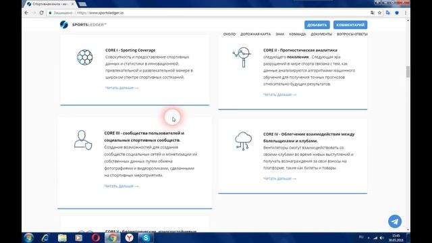Open the ВОПРОСЫ-ОТВЕТЫ navigation item
Image resolution: width=432 pixels, height=243 pixels.
(x=352, y=34)
